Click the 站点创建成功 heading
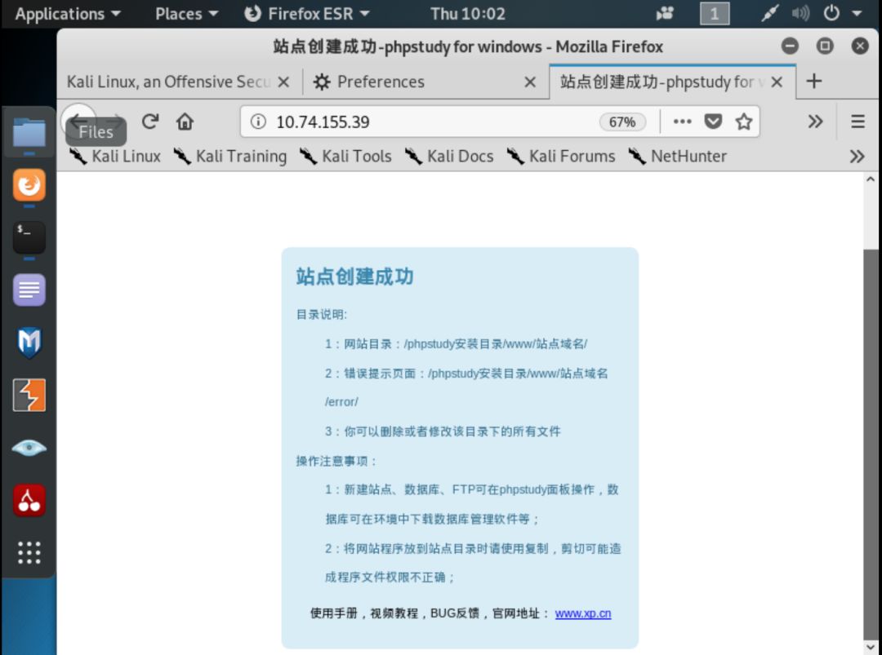This screenshot has height=655, width=882. (x=354, y=277)
